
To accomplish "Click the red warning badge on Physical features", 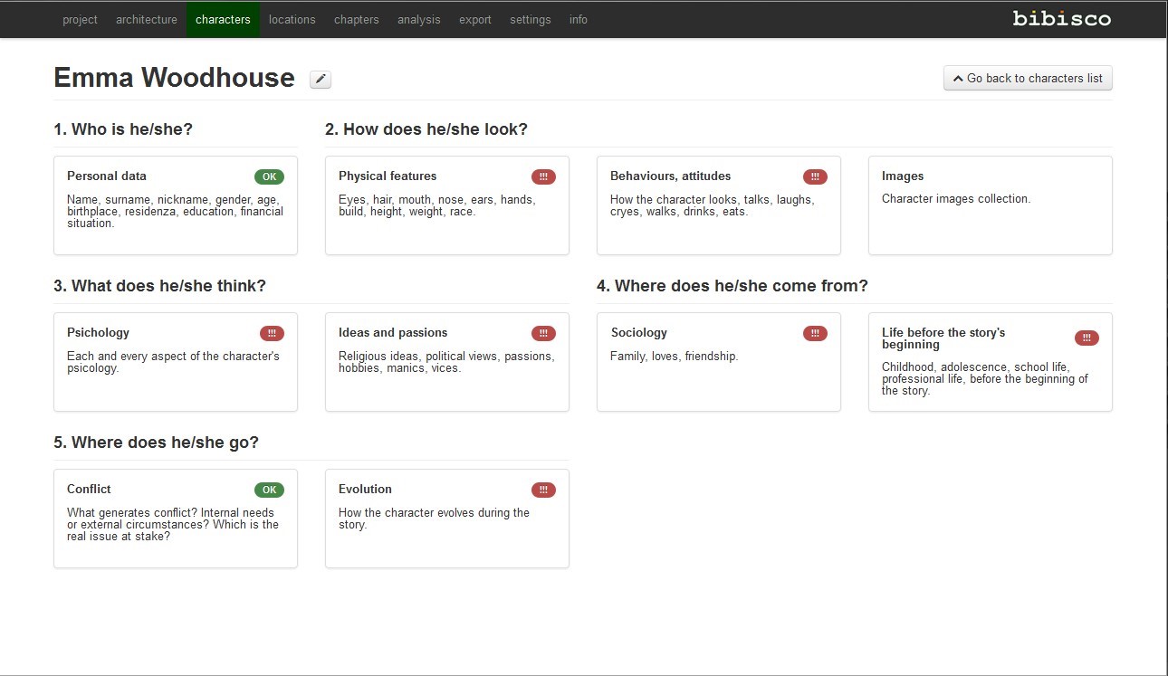I will [543, 176].
